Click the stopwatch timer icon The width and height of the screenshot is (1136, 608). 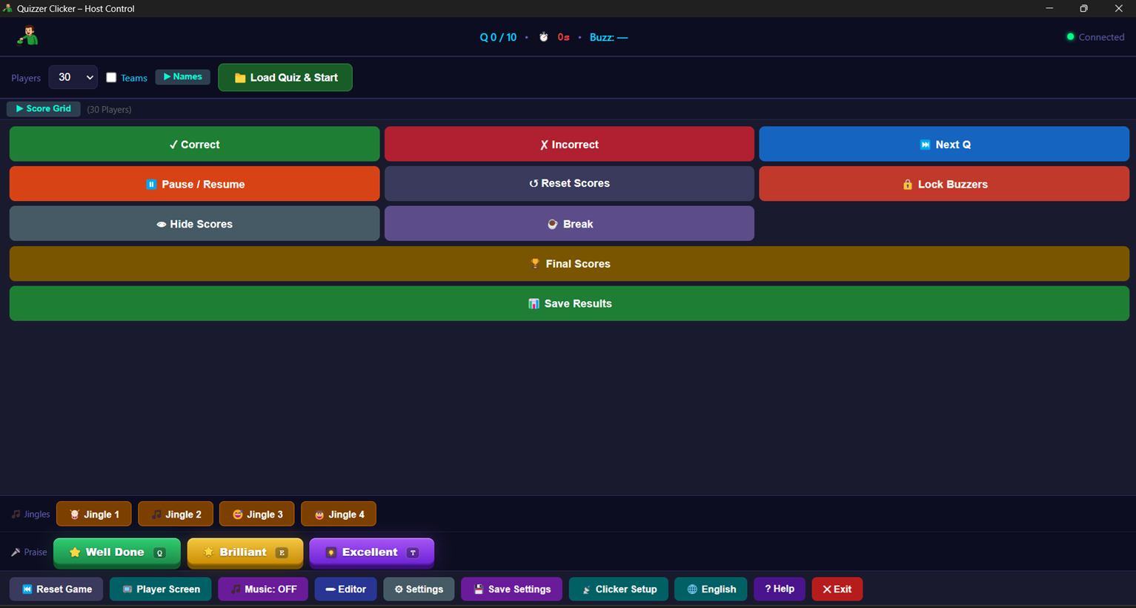543,37
